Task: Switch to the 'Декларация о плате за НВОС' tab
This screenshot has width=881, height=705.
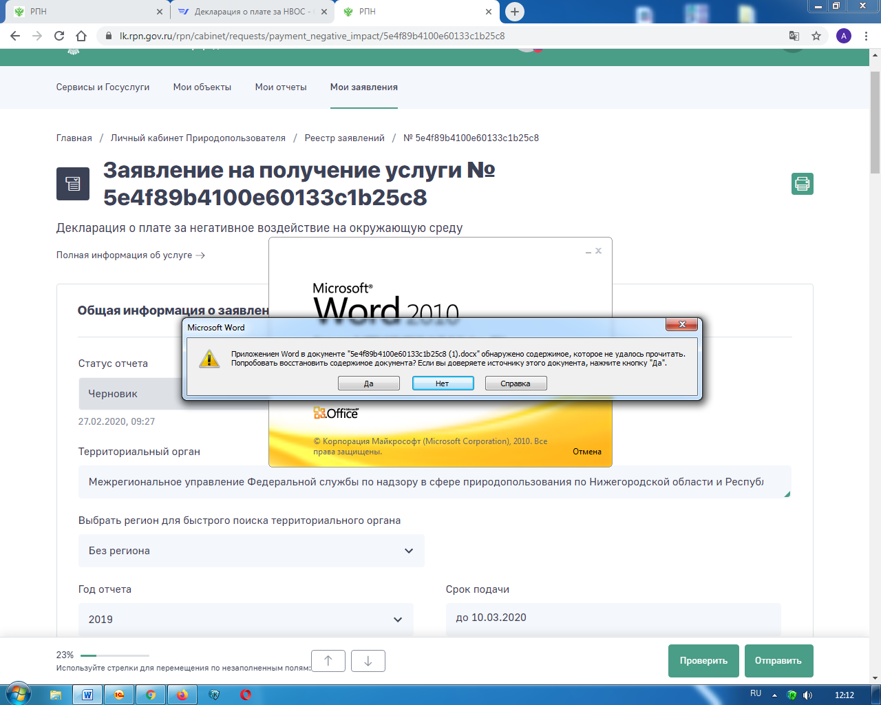Action: [251, 12]
